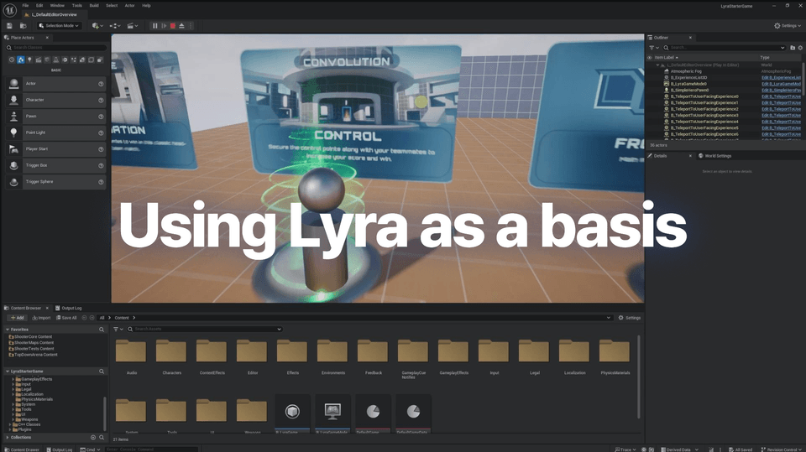Click the Outliner search field
This screenshot has width=806, height=452.
pyautogui.click(x=725, y=48)
